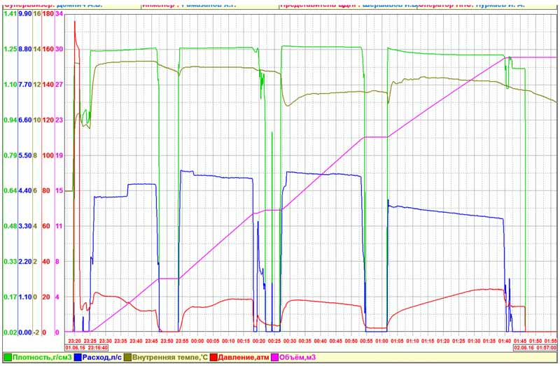Click the 00:30 time axis tick label

pyautogui.click(x=290, y=341)
